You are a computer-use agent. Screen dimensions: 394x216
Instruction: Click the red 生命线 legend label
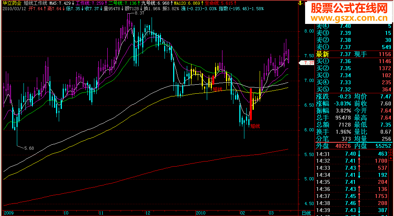pos(212,3)
